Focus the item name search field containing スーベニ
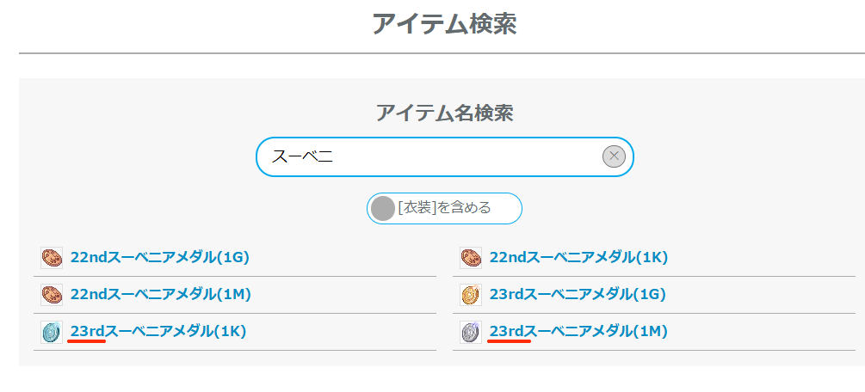Viewport: 865px width, 392px height. [430, 156]
